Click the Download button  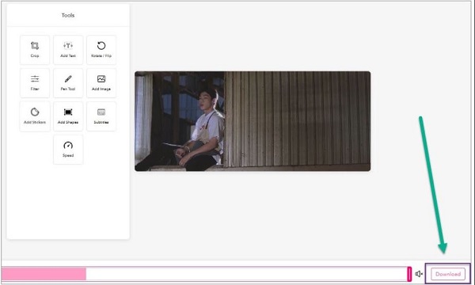[x=448, y=274]
